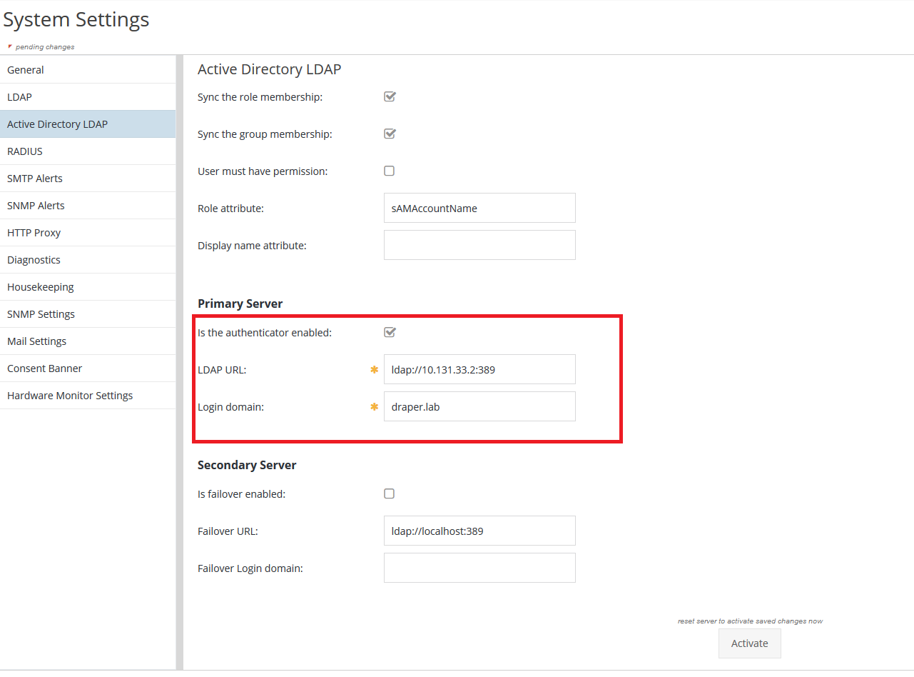
Task: Click the Role attribute text field
Action: point(479,209)
